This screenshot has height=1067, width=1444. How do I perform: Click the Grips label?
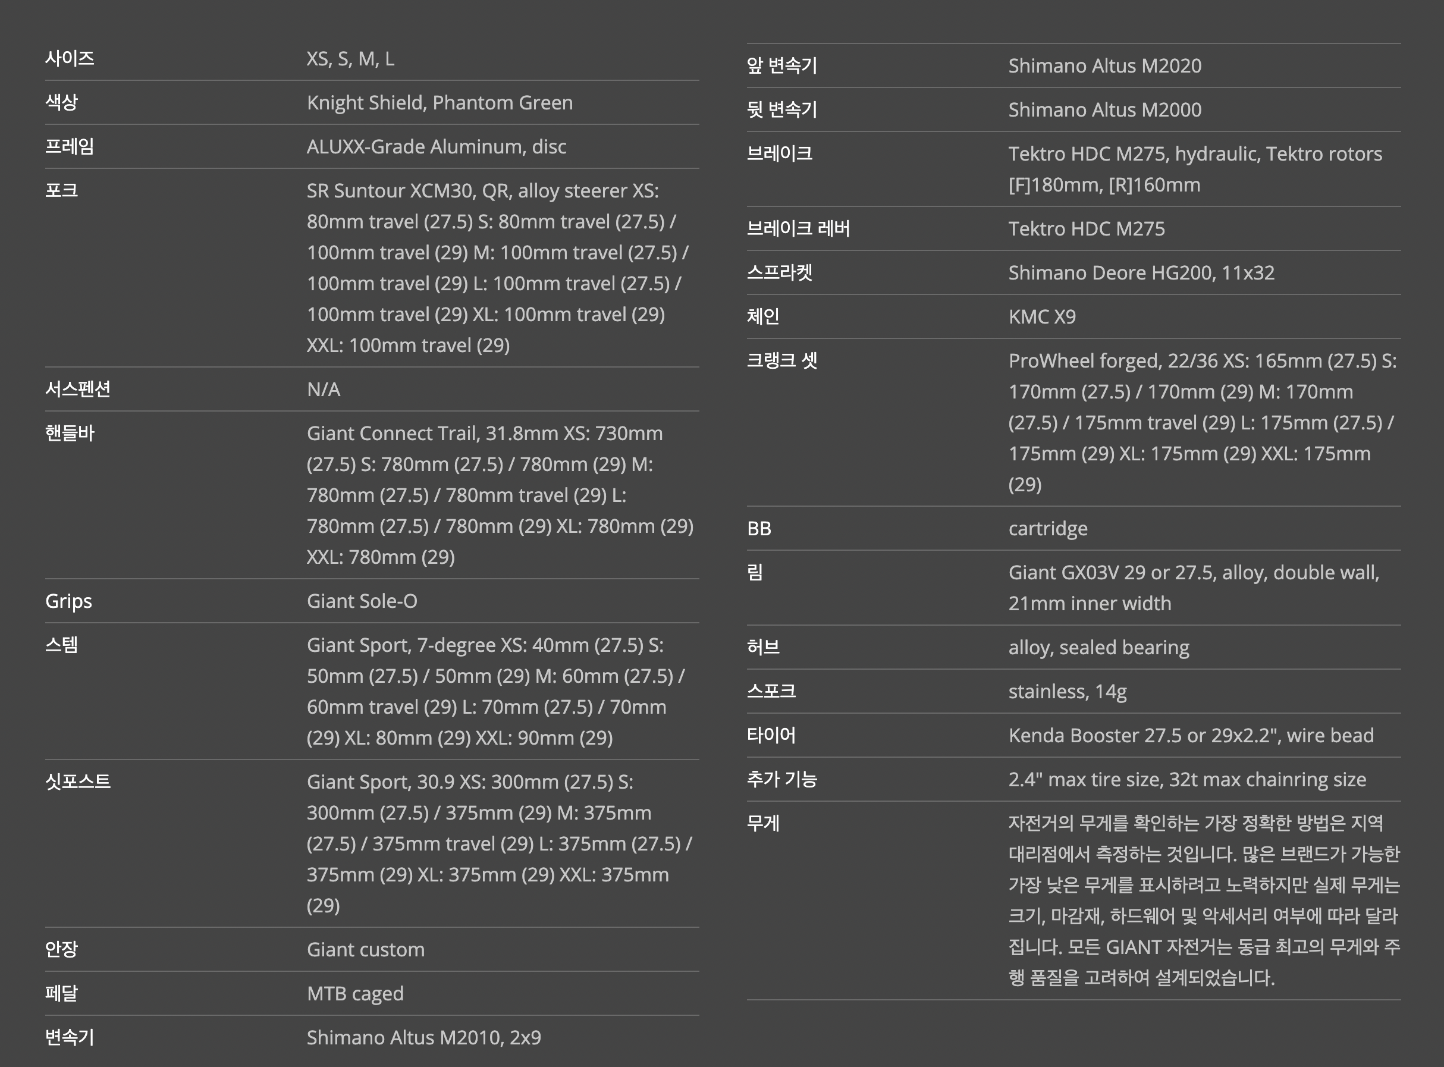(68, 601)
